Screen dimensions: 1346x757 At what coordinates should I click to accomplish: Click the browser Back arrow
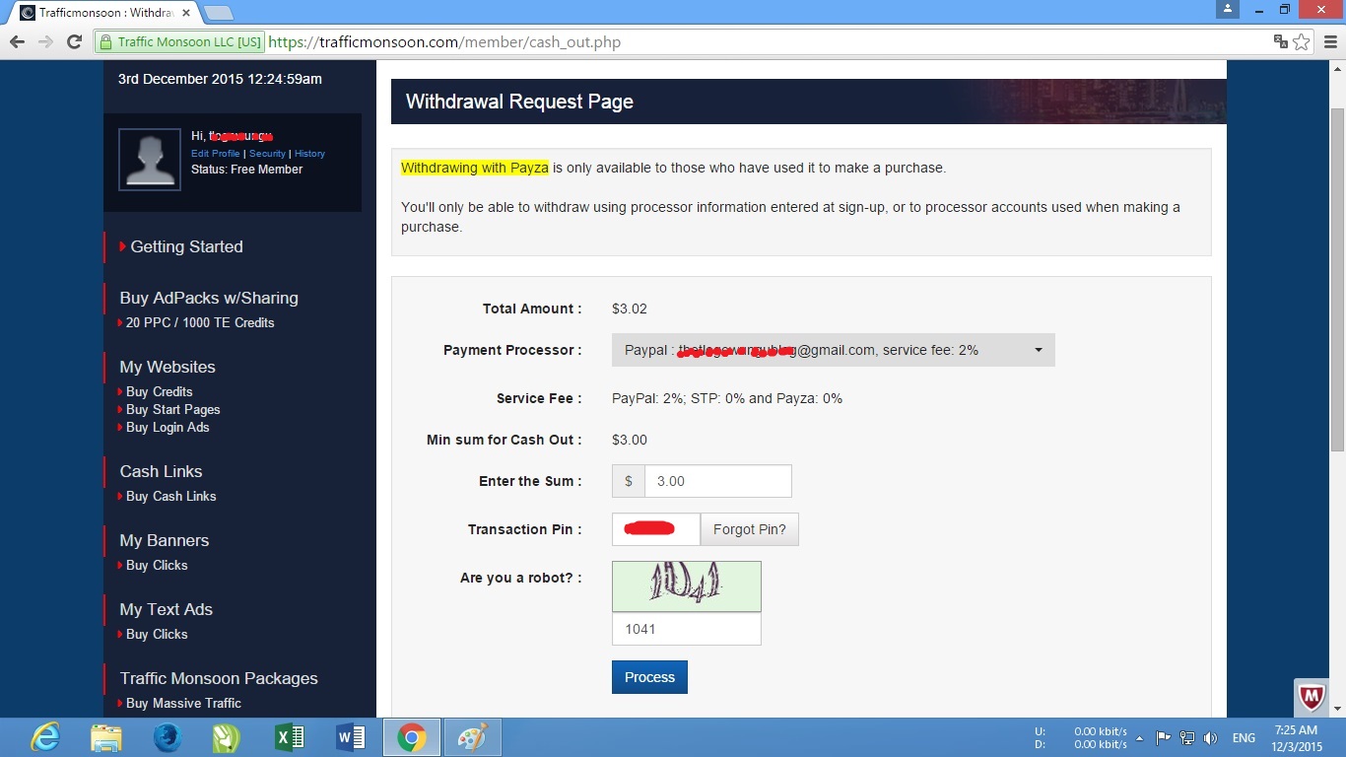click(17, 41)
